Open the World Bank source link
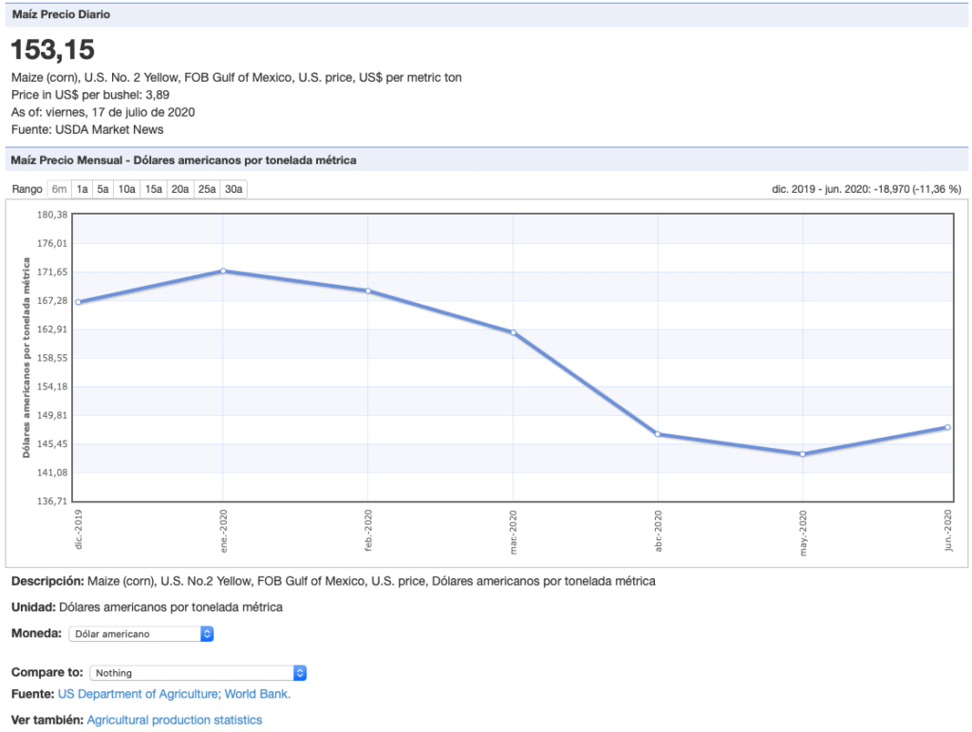Viewport: 972px width, 732px height. click(257, 694)
